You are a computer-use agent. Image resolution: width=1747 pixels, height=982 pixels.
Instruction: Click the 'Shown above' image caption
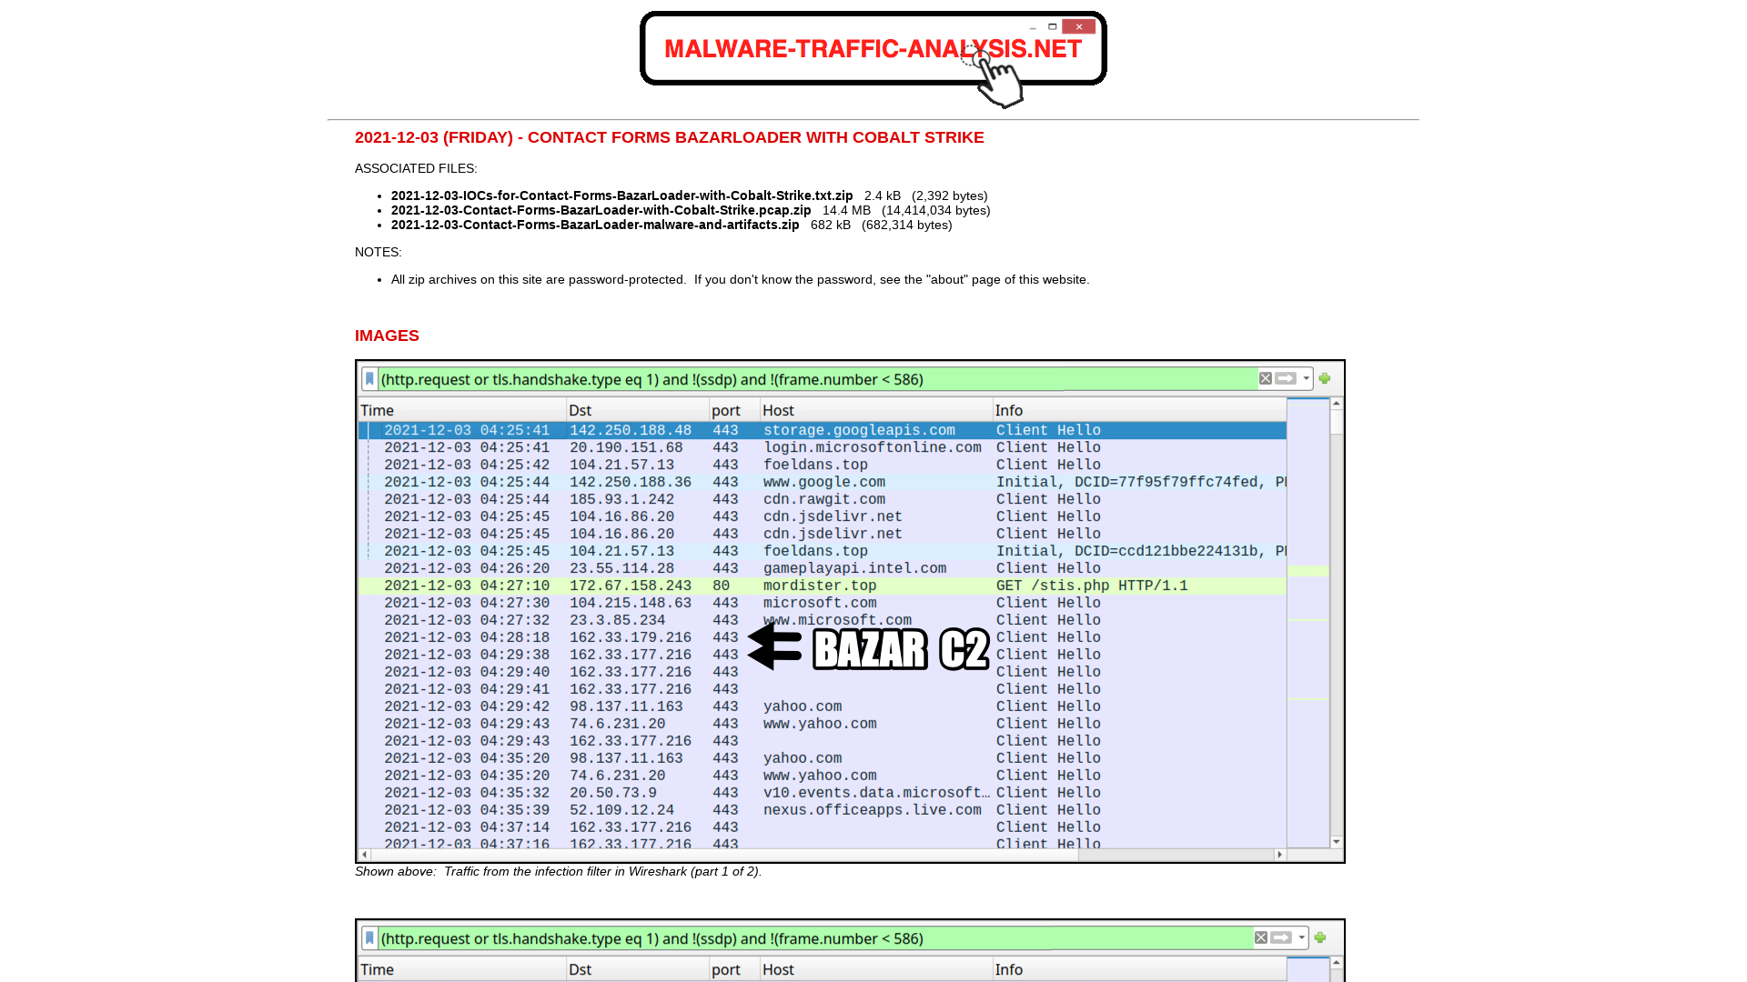[558, 871]
